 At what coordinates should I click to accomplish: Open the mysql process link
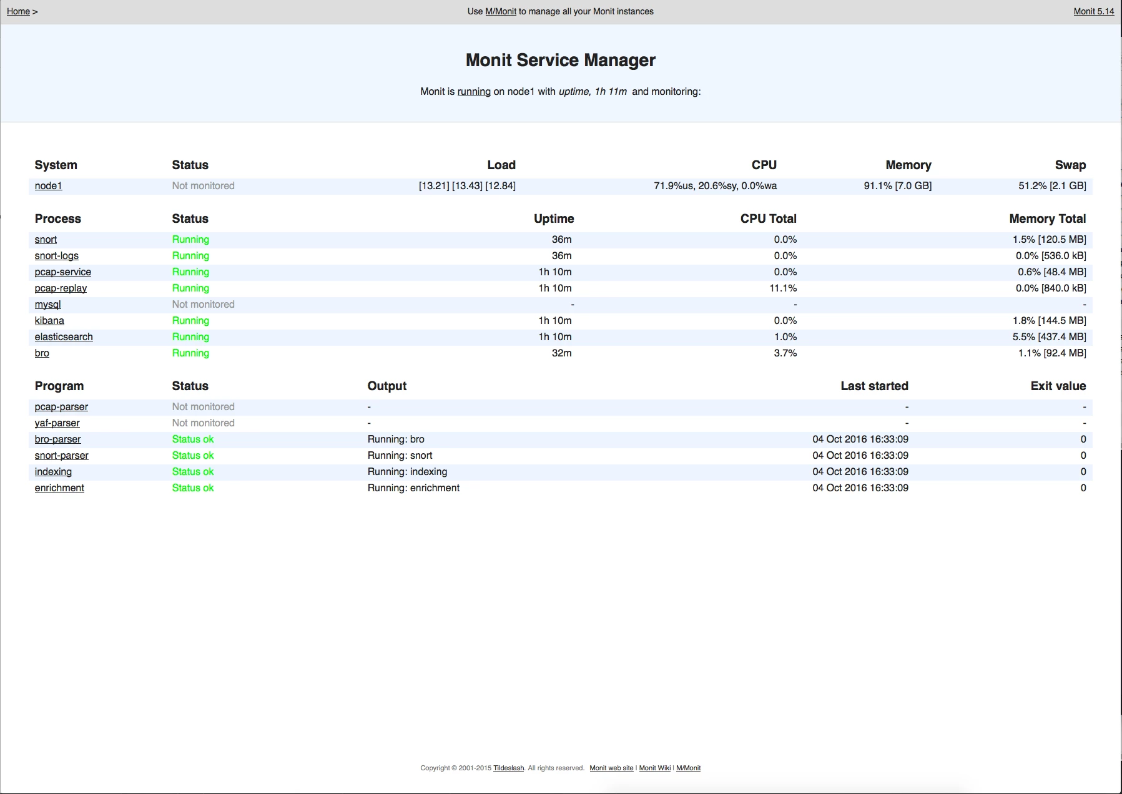click(47, 304)
